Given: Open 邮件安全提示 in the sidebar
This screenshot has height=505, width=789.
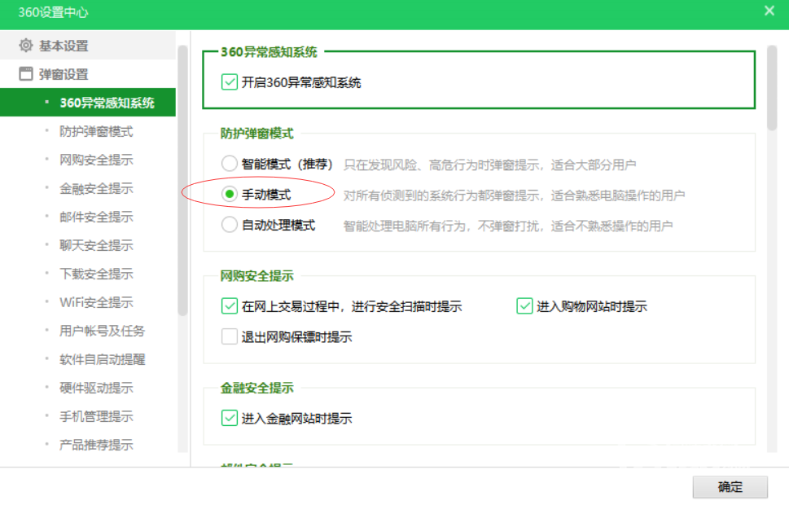Looking at the screenshot, I should click(96, 217).
